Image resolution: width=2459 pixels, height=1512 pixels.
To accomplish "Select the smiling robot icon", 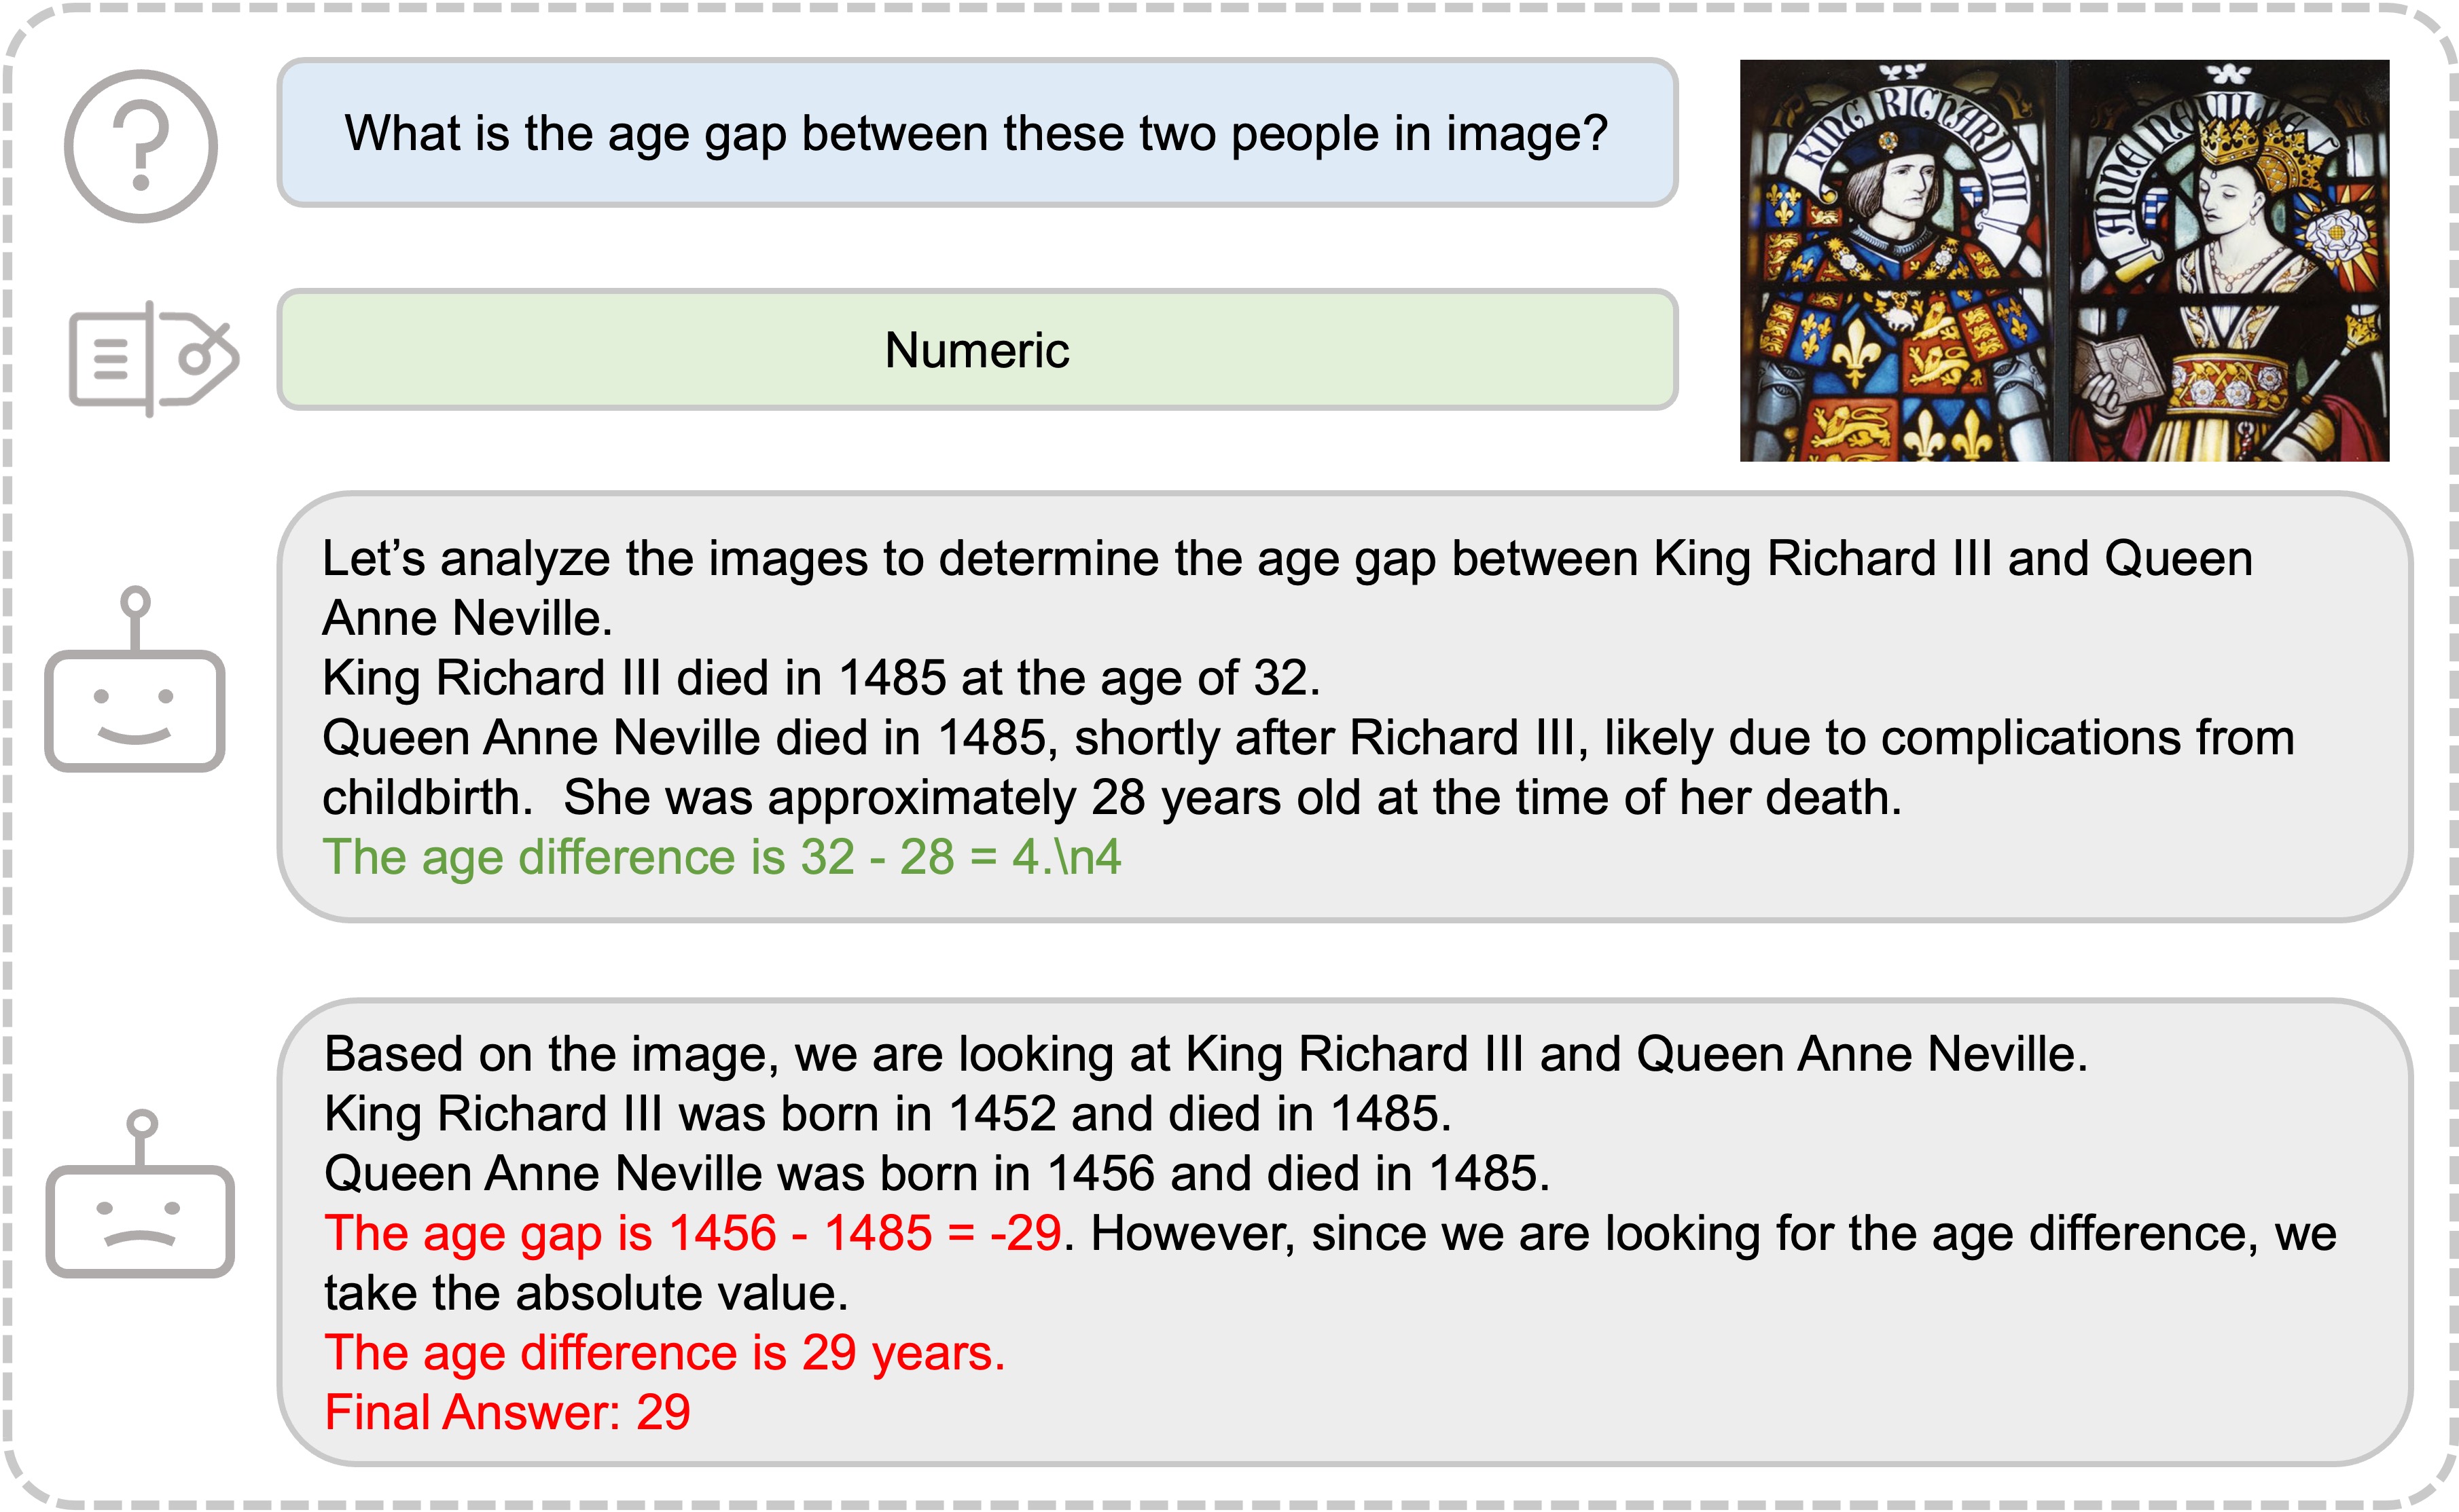I will [135, 679].
